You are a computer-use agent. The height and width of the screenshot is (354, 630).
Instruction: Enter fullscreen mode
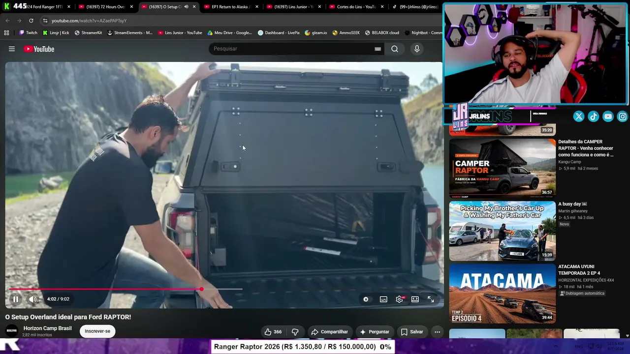(x=431, y=299)
